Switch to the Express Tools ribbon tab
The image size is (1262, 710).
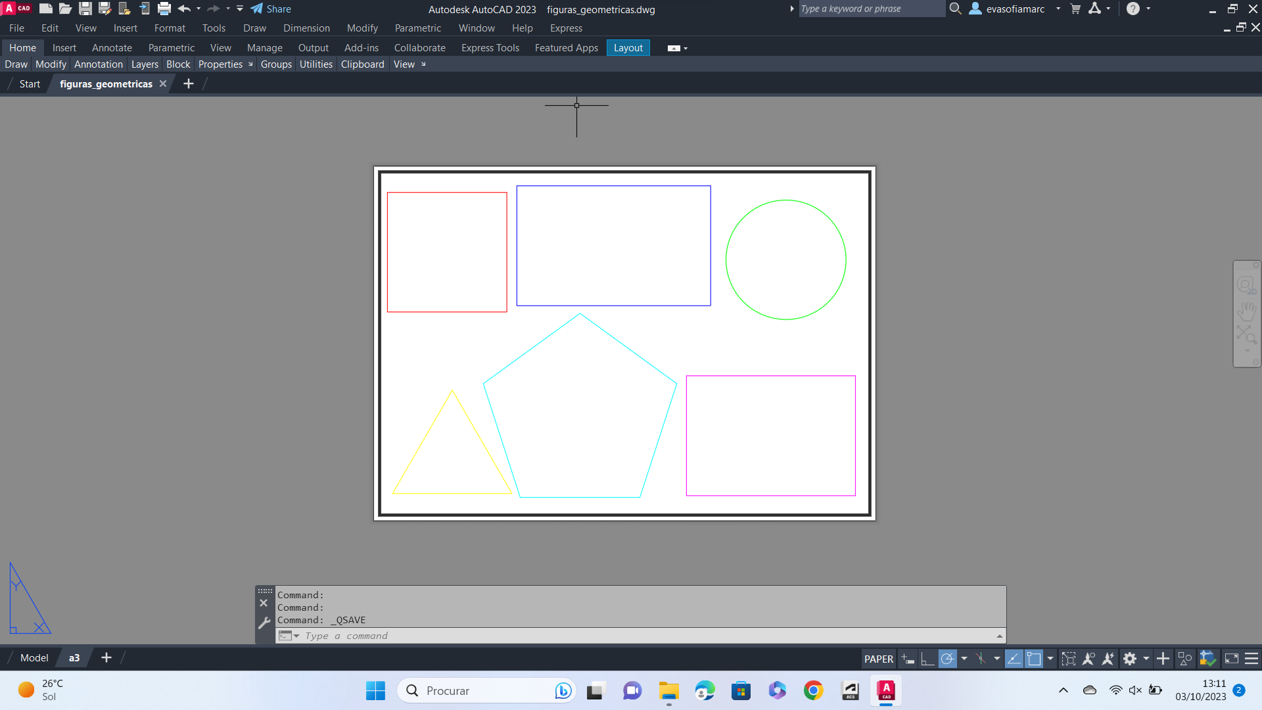[490, 48]
